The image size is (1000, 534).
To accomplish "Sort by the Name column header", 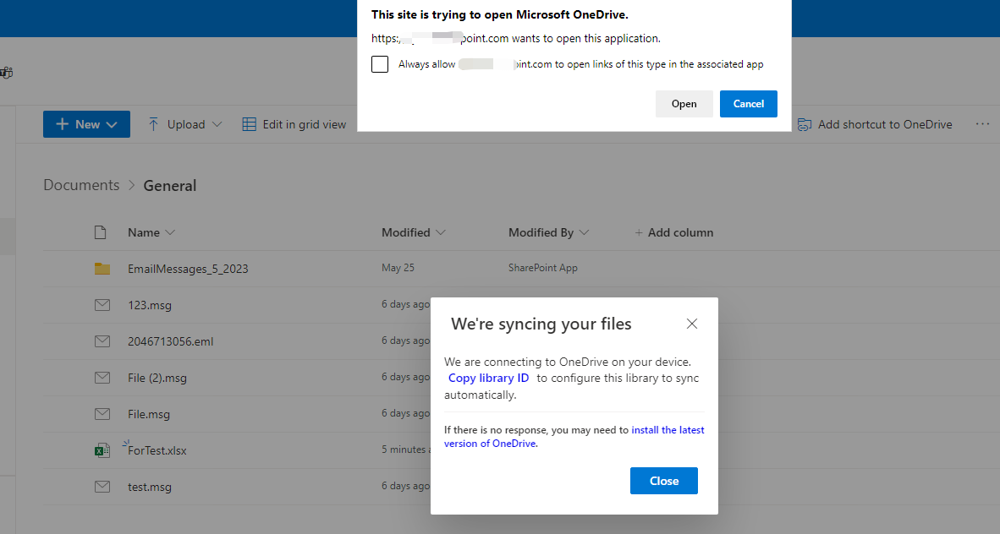I will pyautogui.click(x=144, y=232).
